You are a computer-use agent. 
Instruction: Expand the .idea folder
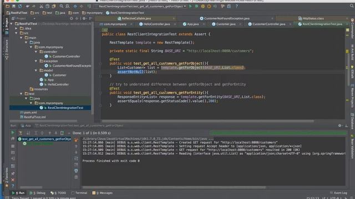pos(16,28)
